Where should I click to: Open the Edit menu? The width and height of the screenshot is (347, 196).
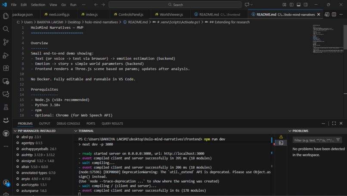tap(23, 5)
